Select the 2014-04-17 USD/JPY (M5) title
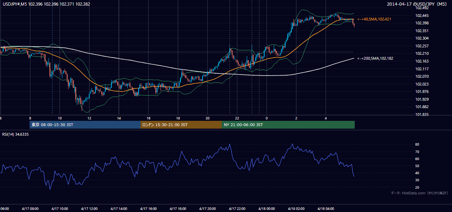 417,4
